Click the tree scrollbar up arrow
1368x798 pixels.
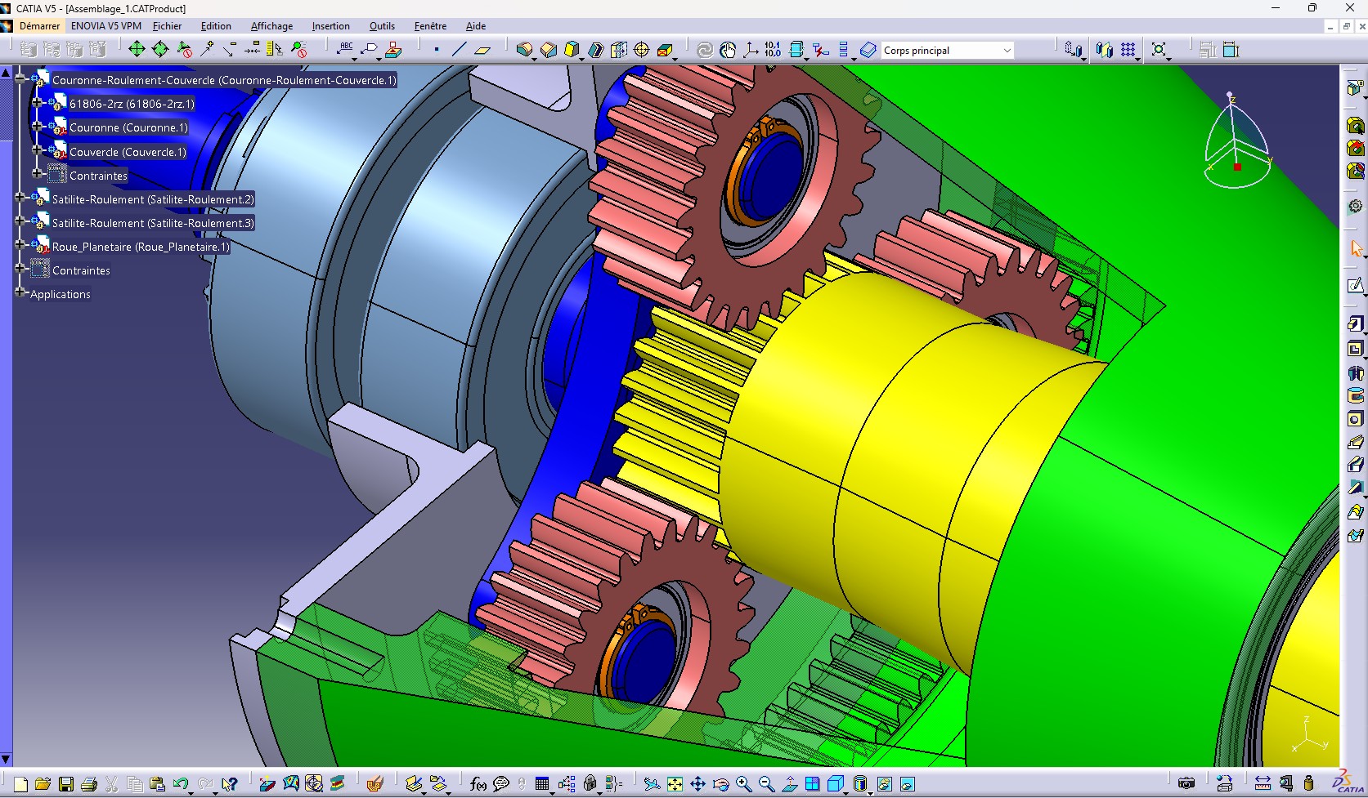click(x=6, y=73)
